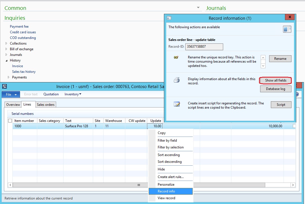Click inside the Record-ID field
This screenshot has height=204, width=305.
click(204, 47)
